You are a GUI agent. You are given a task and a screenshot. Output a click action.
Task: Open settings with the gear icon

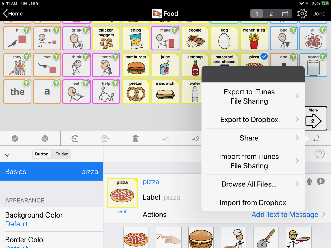302,13
